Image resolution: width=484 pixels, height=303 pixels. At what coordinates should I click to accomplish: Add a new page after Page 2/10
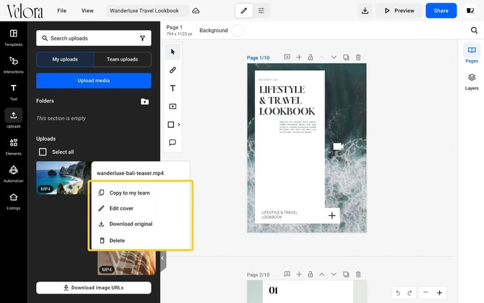click(x=298, y=274)
